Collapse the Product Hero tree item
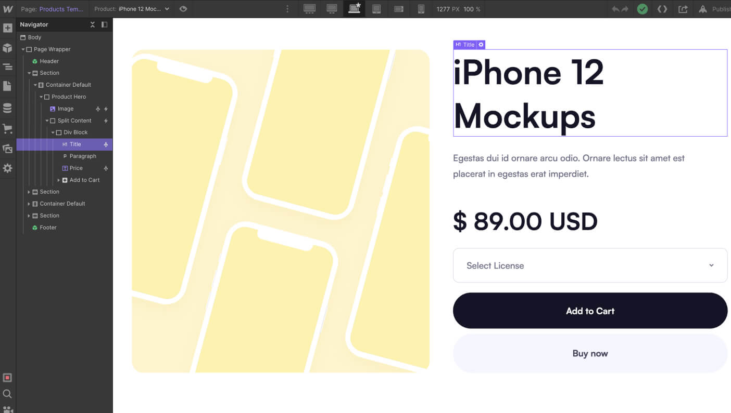Screen dimensions: 731x413 click(40, 97)
